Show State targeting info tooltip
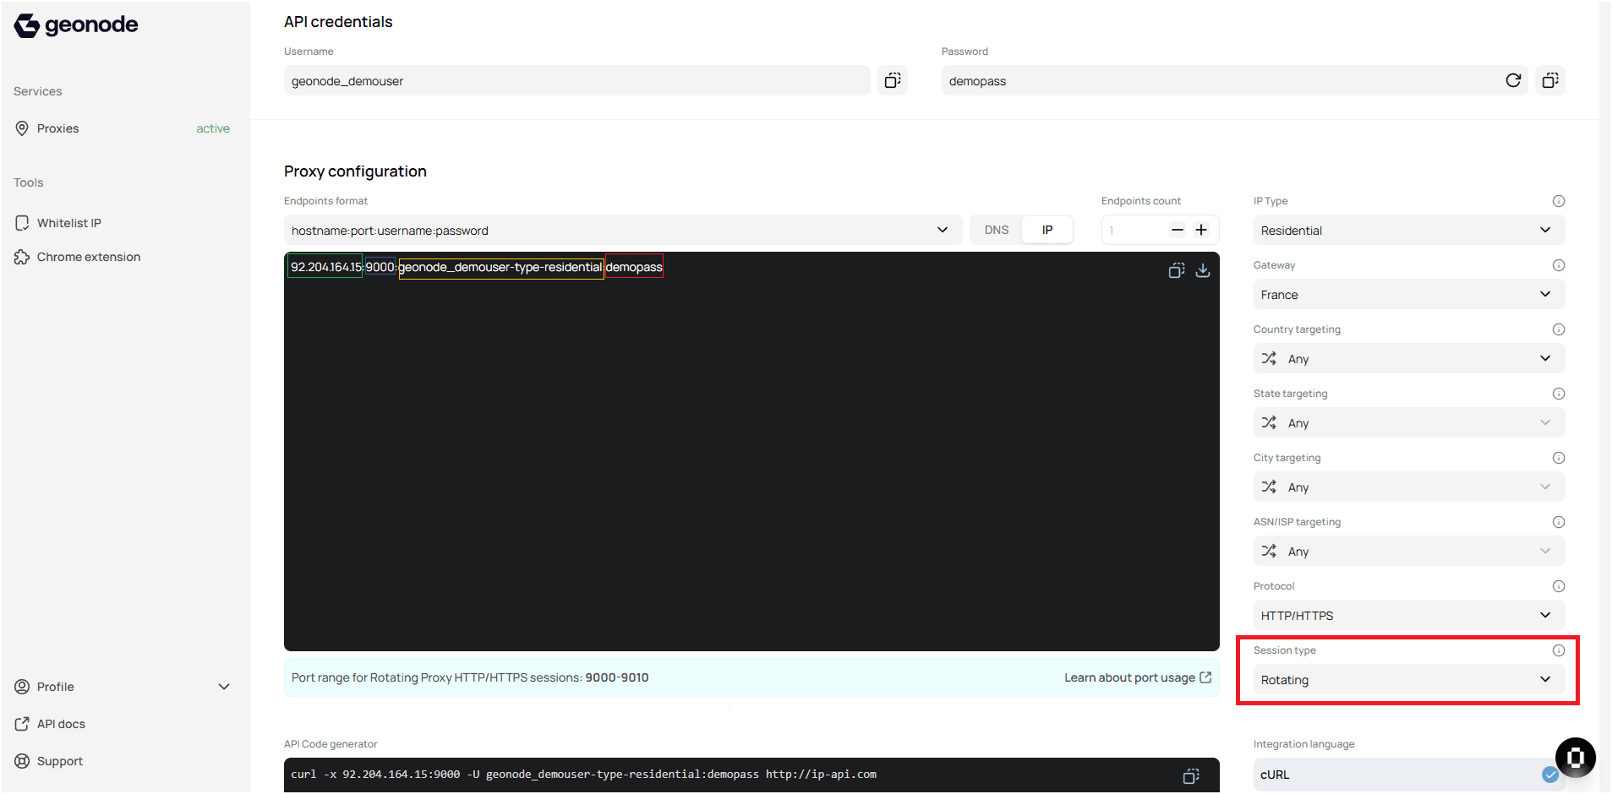 (x=1559, y=394)
